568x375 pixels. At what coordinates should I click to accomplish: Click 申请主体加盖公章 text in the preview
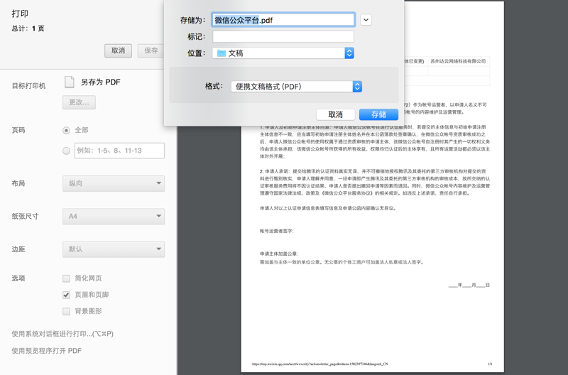click(x=279, y=254)
